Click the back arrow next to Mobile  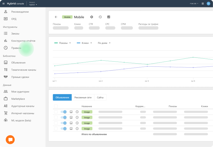click(x=56, y=17)
